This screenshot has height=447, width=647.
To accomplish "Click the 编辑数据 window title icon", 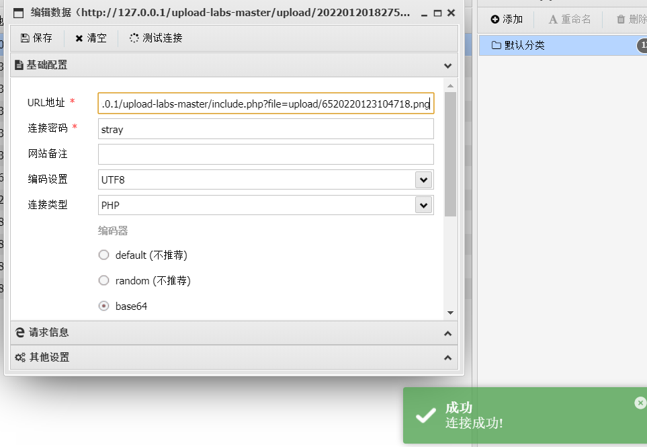I will 19,13.
